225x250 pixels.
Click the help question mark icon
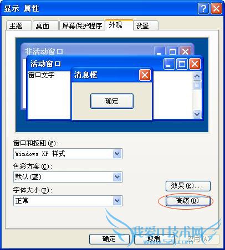coord(203,8)
